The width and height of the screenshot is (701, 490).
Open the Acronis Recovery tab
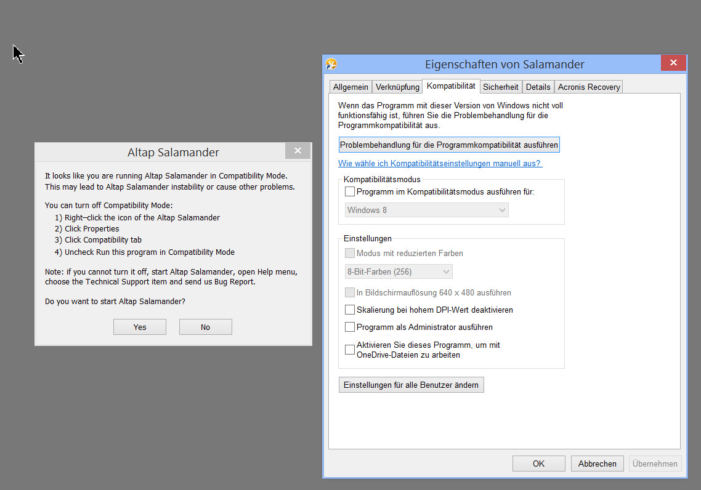point(588,87)
